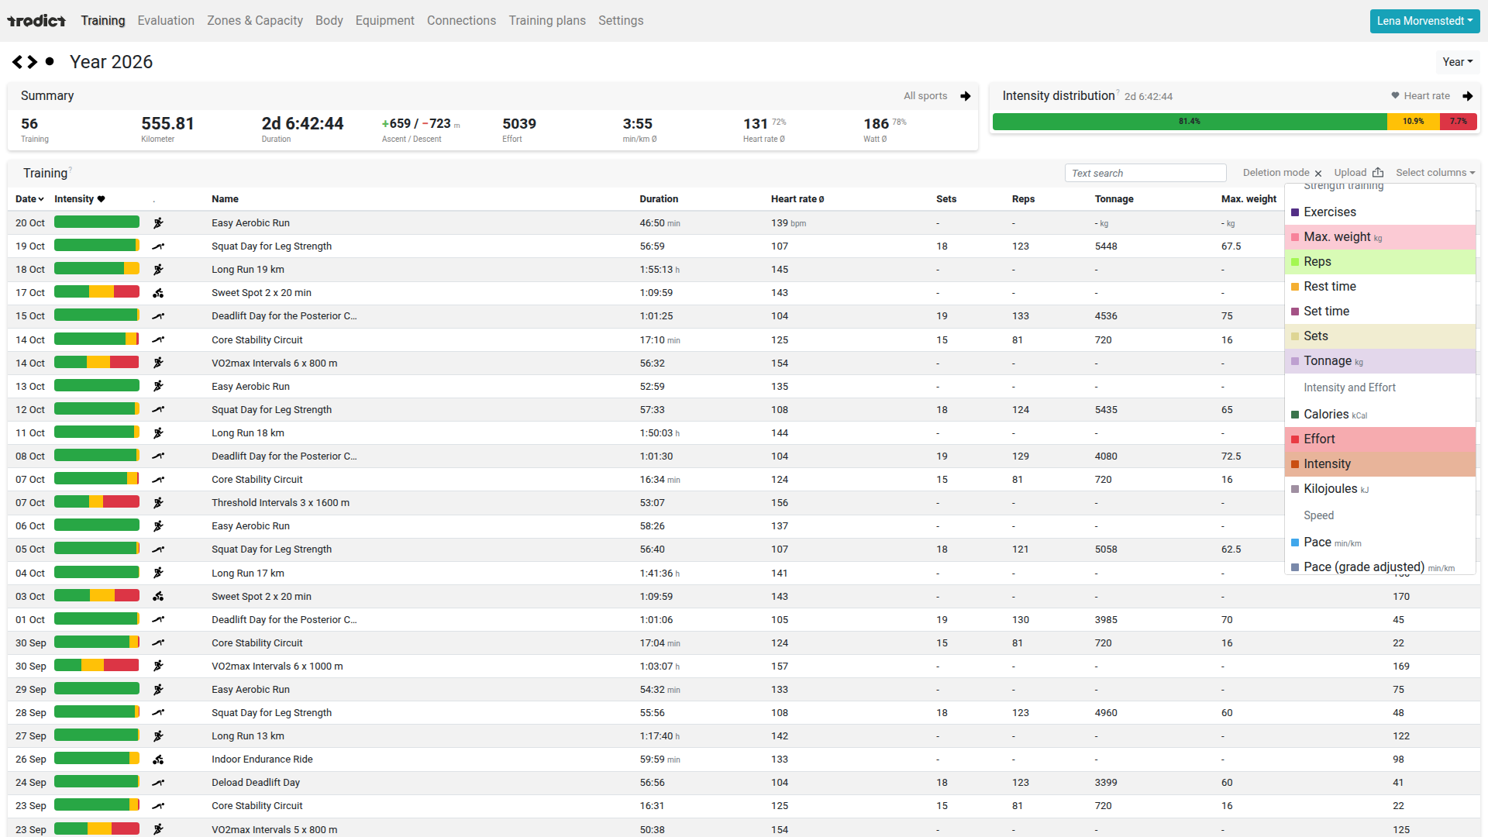
Task: Sort by Tonnage column header
Action: pos(1114,199)
